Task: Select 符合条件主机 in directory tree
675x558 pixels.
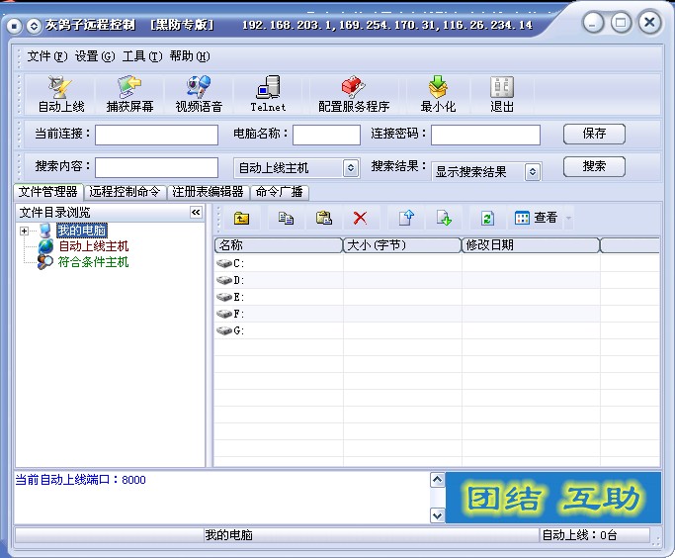Action: coord(94,261)
